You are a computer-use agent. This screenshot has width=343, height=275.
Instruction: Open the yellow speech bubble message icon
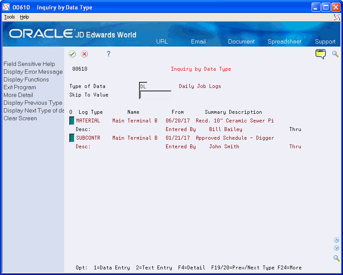tap(321, 54)
